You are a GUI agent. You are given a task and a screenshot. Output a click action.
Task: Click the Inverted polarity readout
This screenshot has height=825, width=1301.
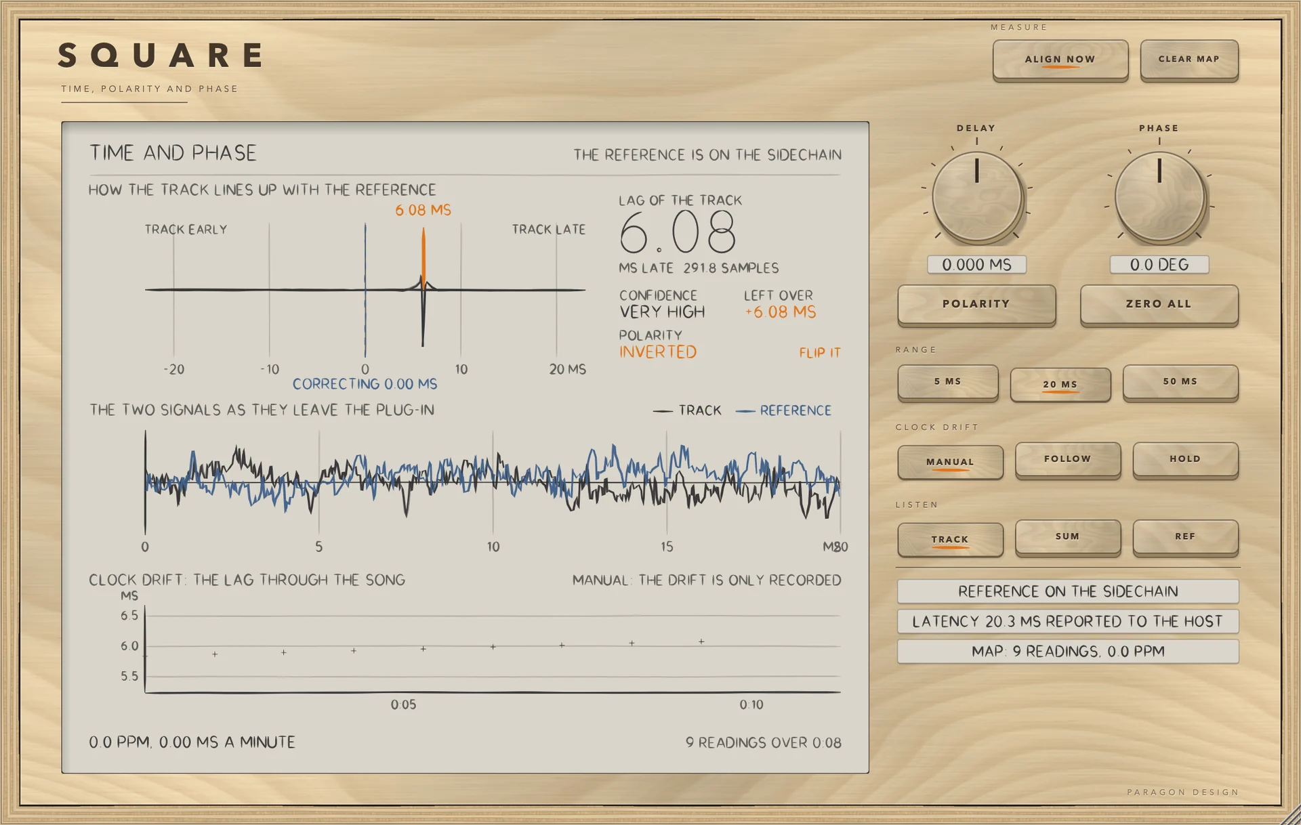(658, 352)
